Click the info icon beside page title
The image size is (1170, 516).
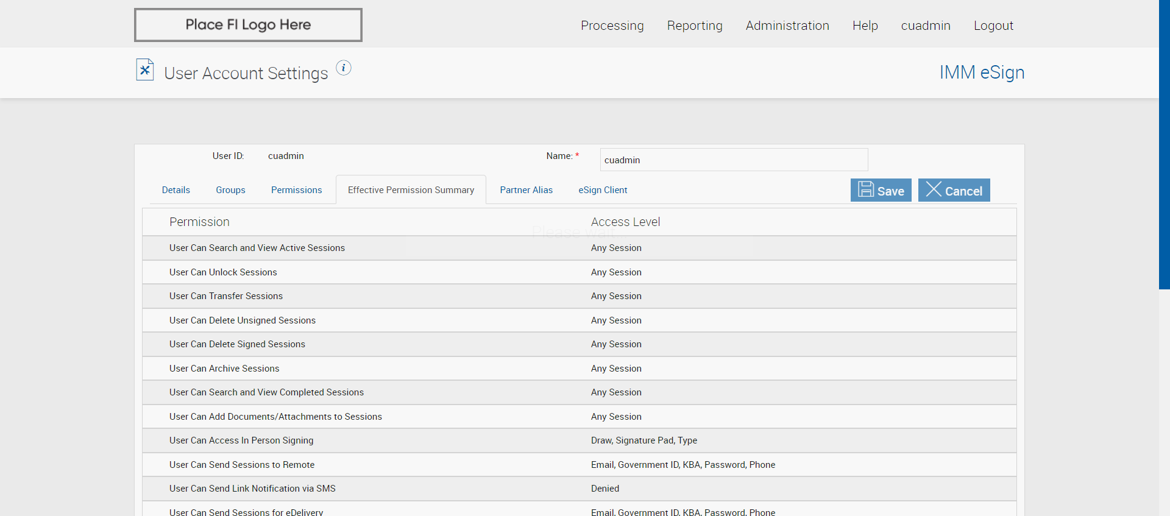tap(344, 68)
